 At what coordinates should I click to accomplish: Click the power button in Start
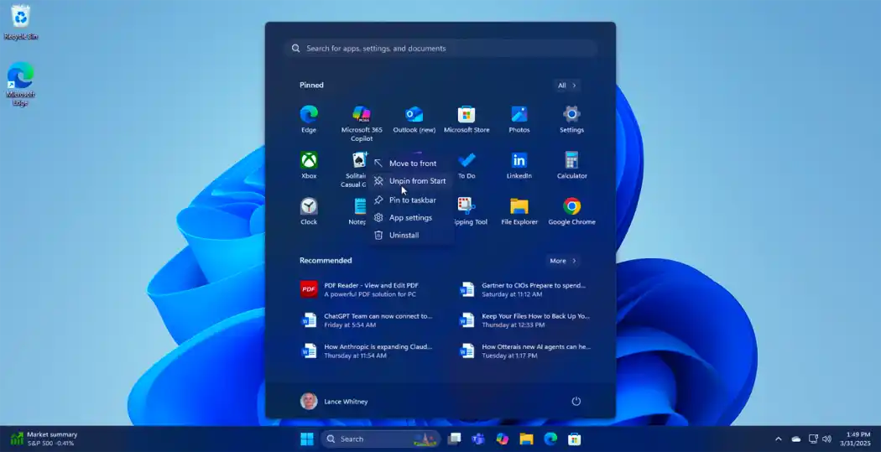point(576,401)
